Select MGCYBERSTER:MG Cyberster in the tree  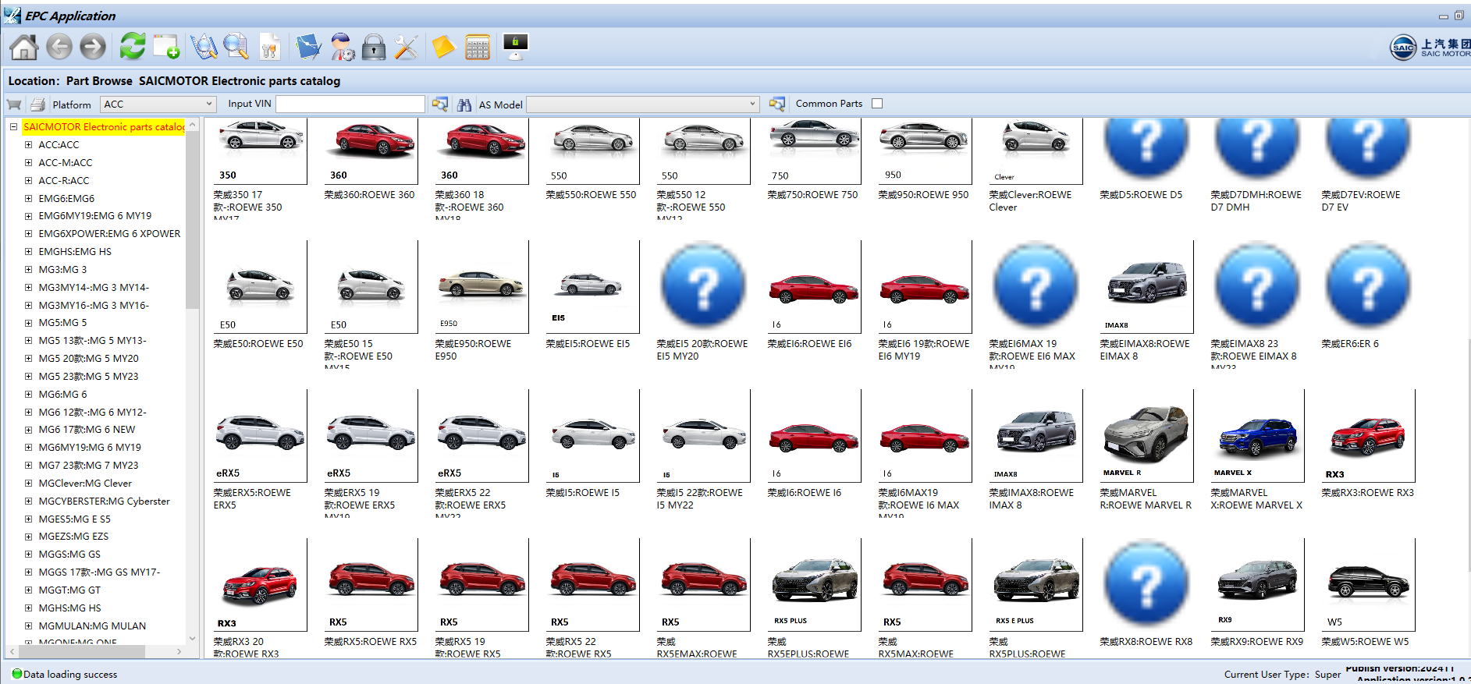[x=104, y=501]
